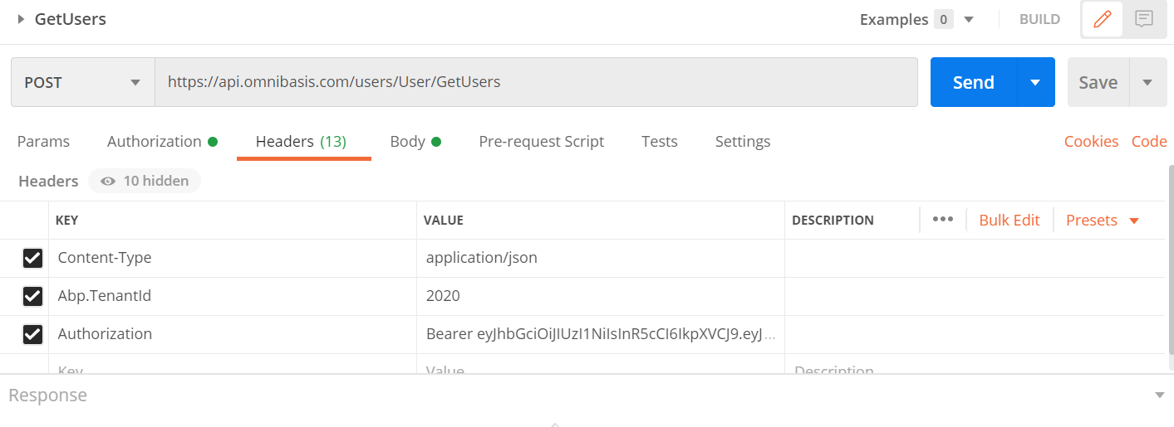The image size is (1174, 427).
Task: Click the Content-Type description cell
Action: tap(975, 258)
